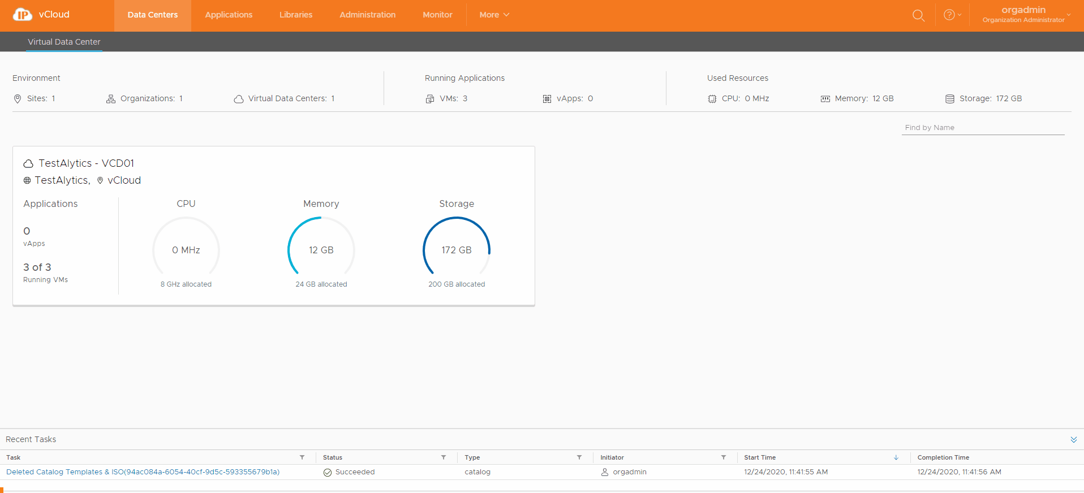Click the Task column filter icon
The width and height of the screenshot is (1084, 493).
tap(302, 457)
